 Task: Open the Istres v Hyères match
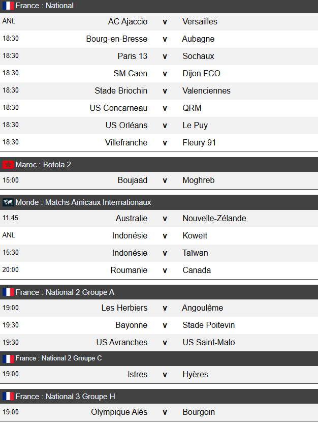164,375
